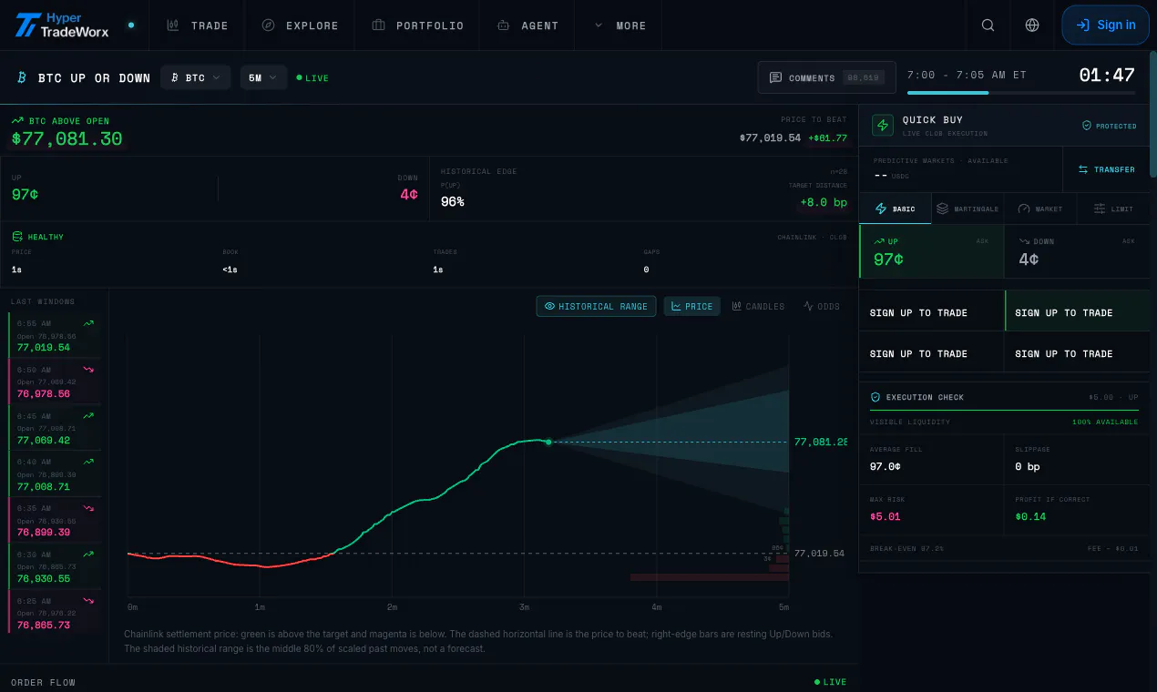Choose the Up 97¢ ask option
The image size is (1157, 692).
tap(931, 251)
